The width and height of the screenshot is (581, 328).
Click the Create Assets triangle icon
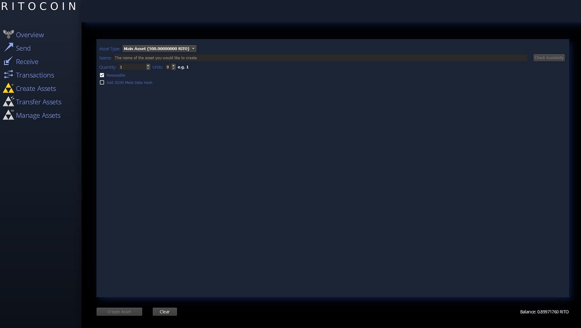click(8, 88)
